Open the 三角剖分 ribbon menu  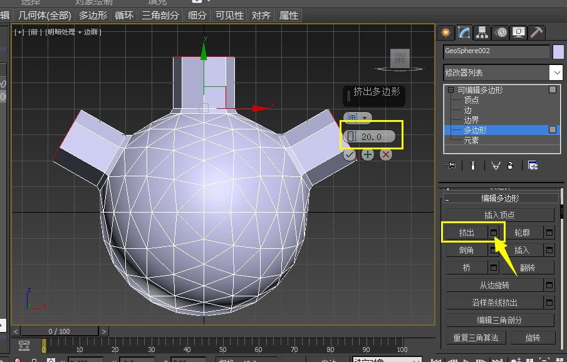pos(160,15)
